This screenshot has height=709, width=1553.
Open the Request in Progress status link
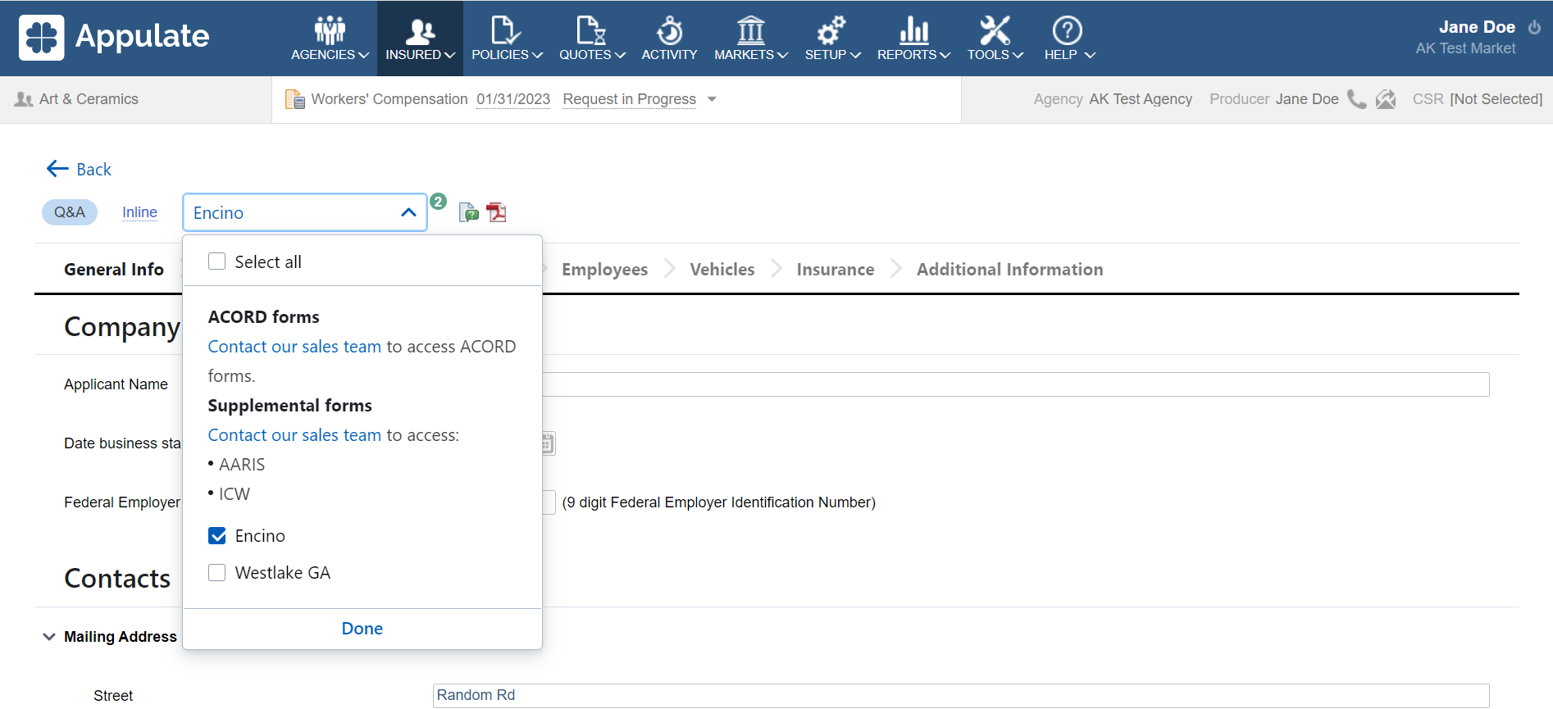tap(629, 99)
